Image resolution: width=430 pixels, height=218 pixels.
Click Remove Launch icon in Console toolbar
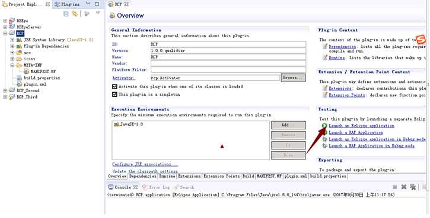[x=404, y=187]
